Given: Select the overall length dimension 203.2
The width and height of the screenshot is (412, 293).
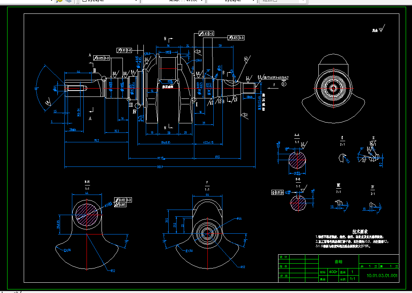Looking at the screenshot, I should tap(160, 166).
